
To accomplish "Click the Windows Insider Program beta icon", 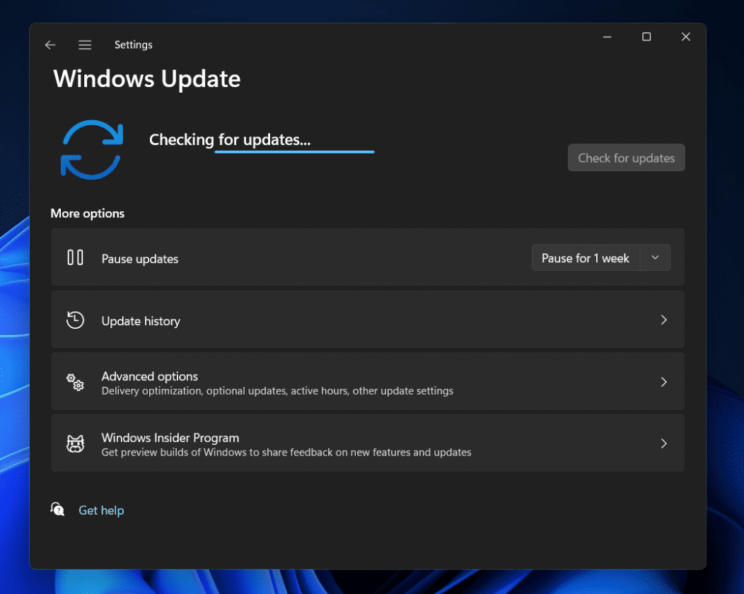I will pos(75,443).
